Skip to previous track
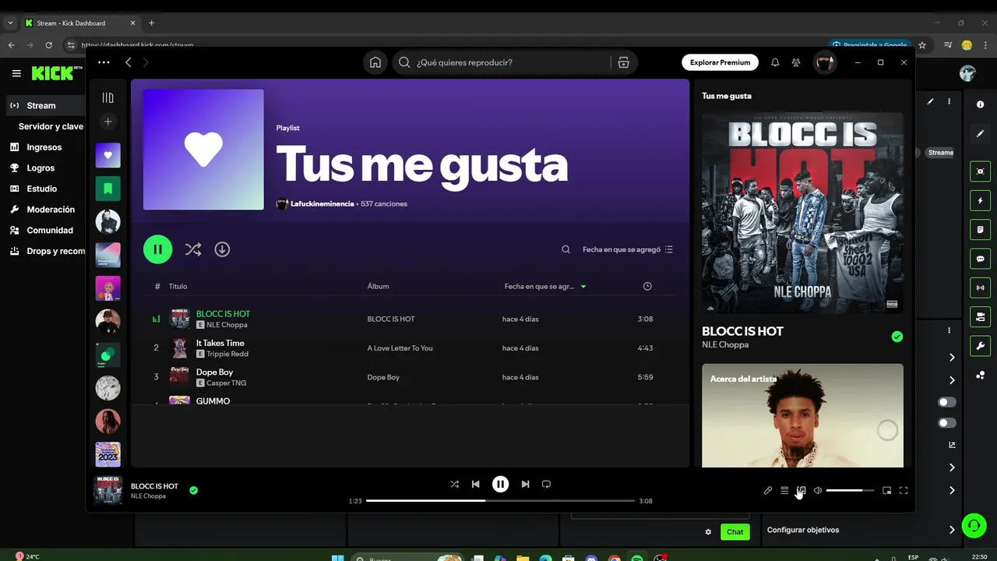Image resolution: width=997 pixels, height=561 pixels. 475,484
